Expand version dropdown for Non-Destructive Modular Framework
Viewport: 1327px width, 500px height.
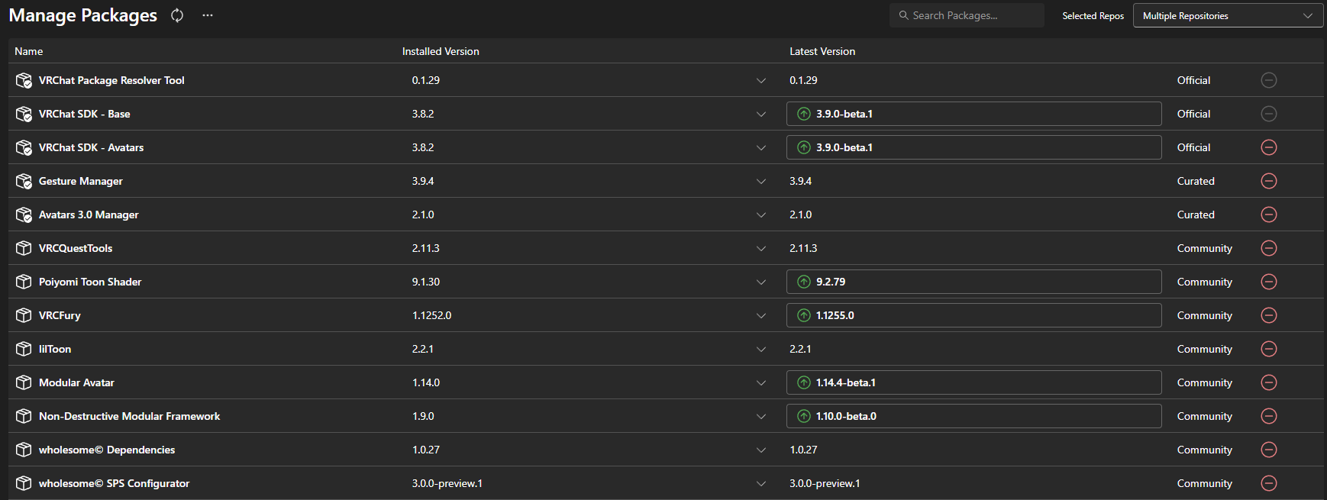click(761, 416)
